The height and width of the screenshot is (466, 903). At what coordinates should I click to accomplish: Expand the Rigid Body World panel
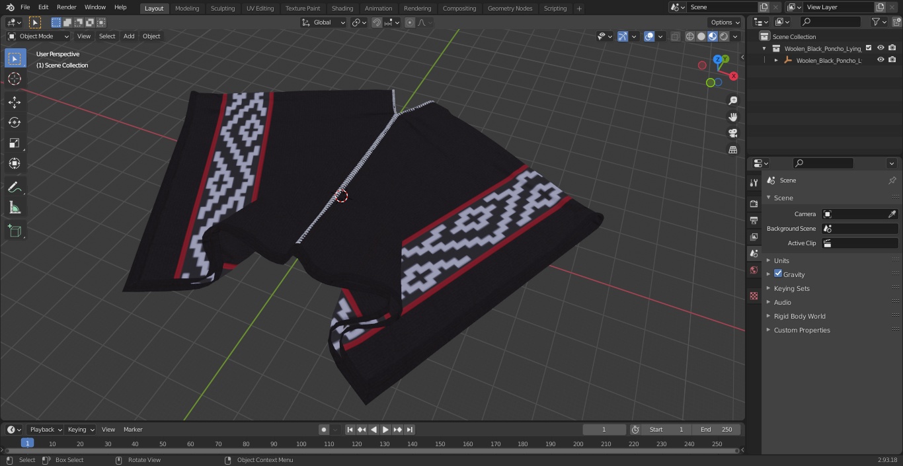point(799,316)
